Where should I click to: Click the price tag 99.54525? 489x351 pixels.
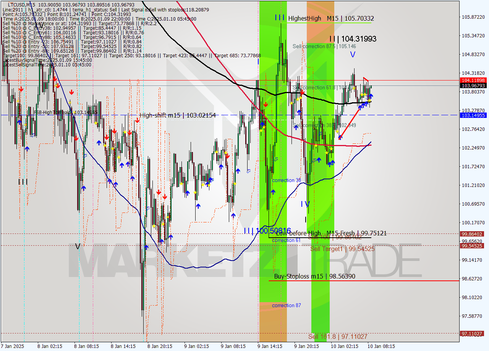pyautogui.click(x=473, y=246)
